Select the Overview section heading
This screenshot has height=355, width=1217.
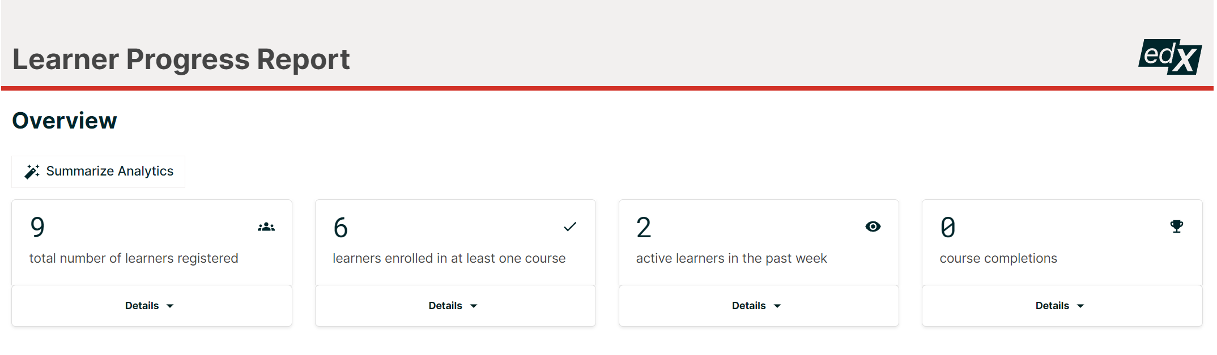coord(64,119)
